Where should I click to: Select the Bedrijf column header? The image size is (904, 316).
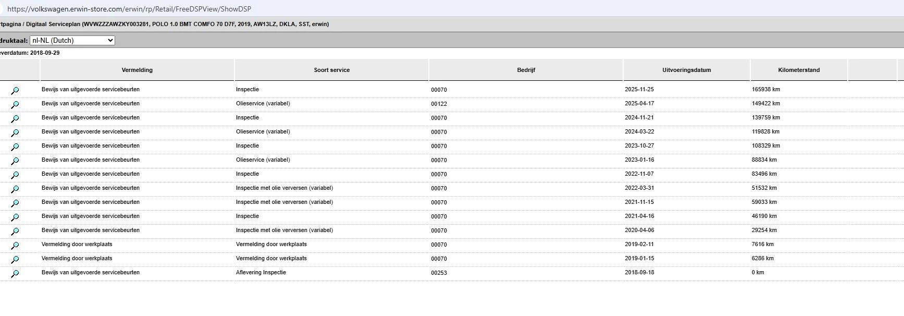click(x=526, y=70)
